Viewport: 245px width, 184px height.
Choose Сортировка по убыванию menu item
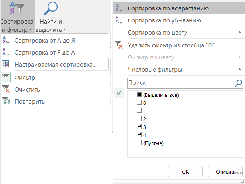coord(164,20)
